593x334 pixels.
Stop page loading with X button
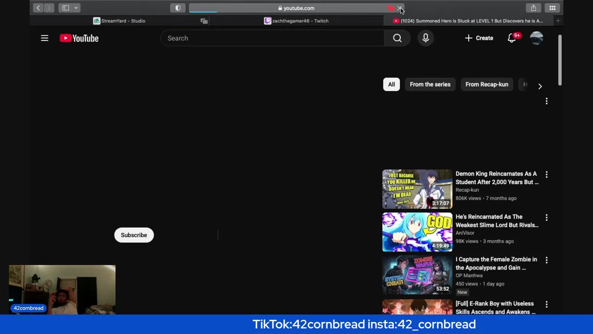click(399, 8)
